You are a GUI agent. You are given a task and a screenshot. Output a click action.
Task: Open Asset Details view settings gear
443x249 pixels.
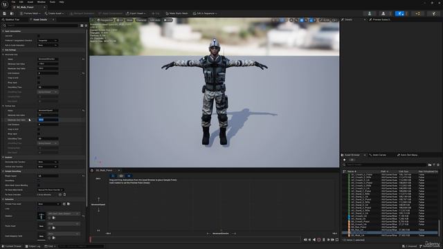pos(86,26)
